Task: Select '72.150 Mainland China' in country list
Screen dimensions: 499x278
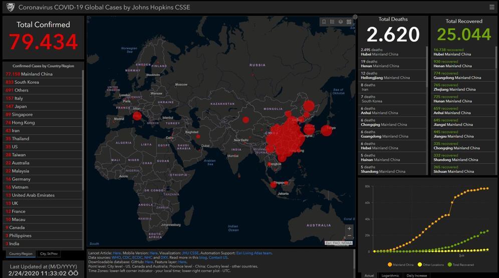Action: (x=43, y=74)
